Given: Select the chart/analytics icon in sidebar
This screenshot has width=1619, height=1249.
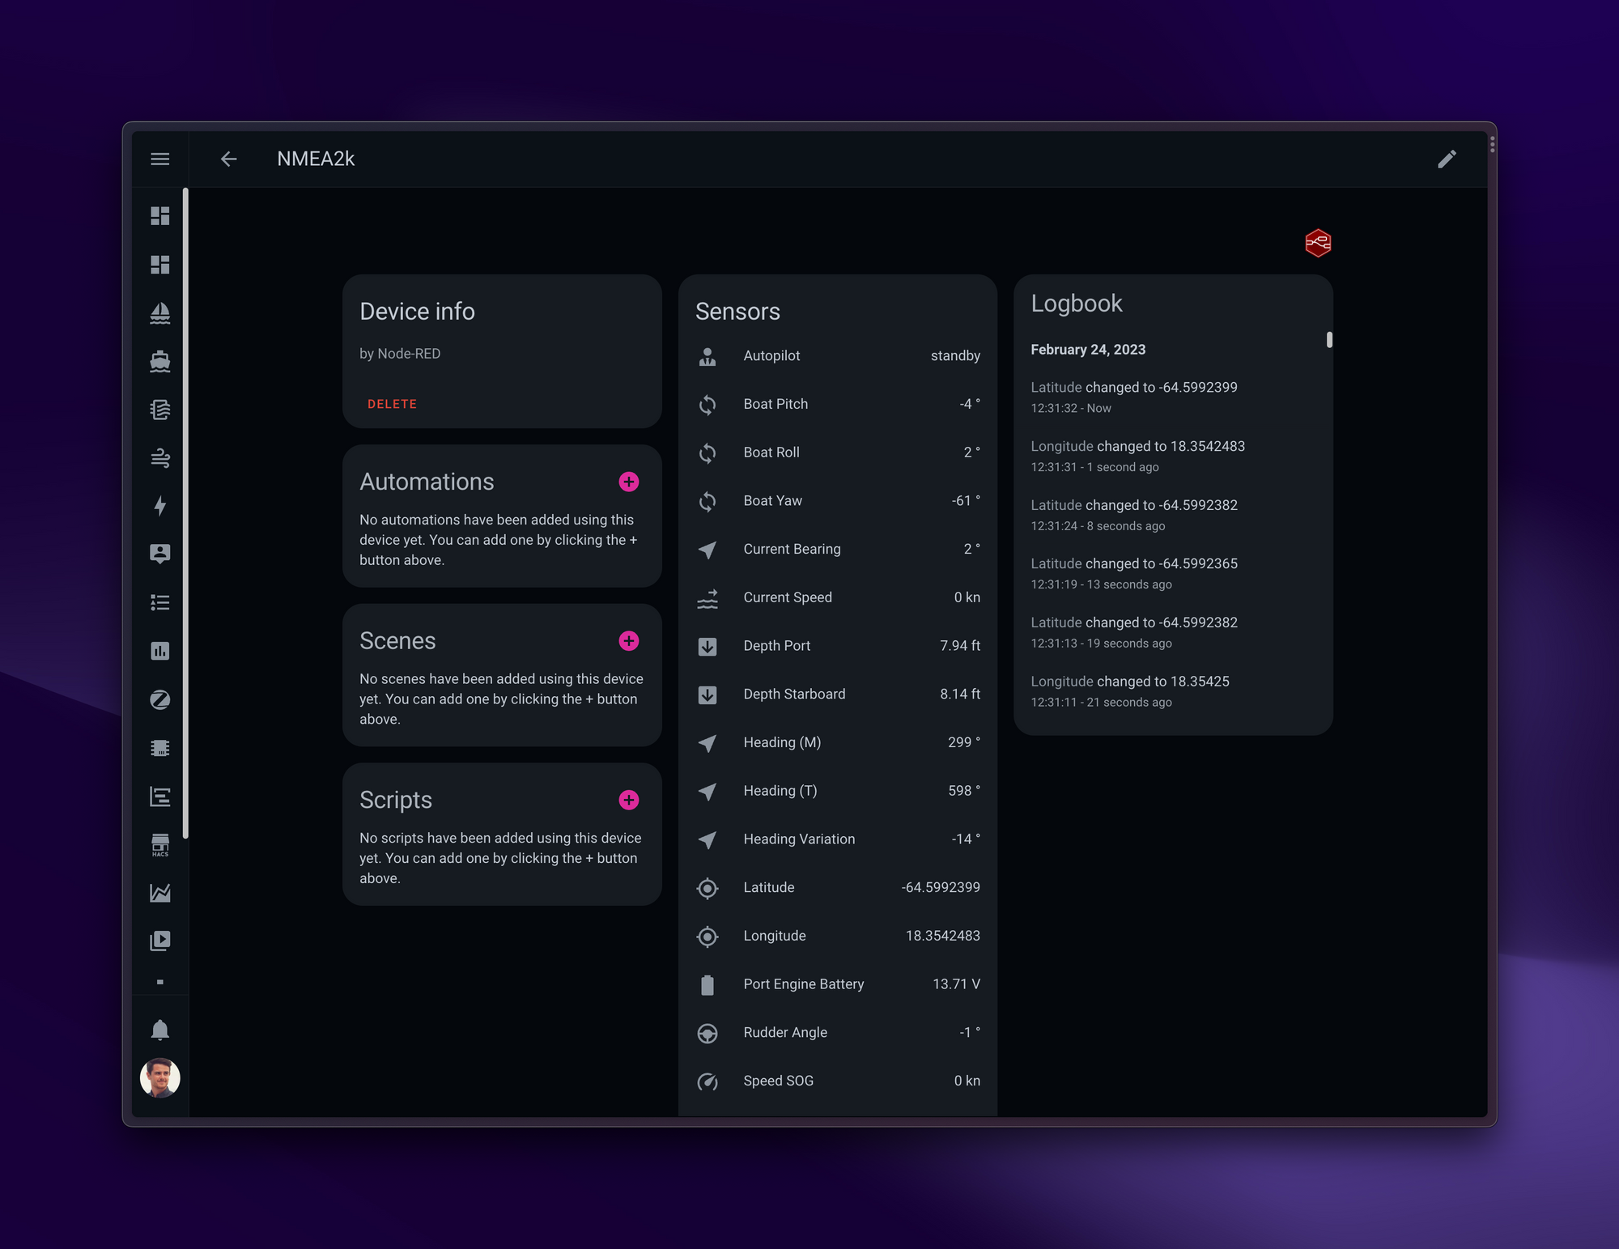Looking at the screenshot, I should click(159, 649).
